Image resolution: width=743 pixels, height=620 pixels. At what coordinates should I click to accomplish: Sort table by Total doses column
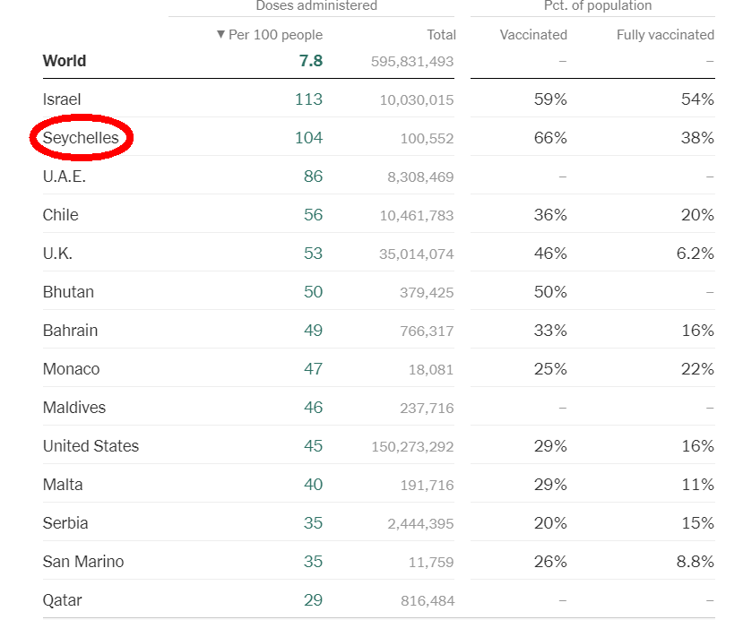click(441, 35)
